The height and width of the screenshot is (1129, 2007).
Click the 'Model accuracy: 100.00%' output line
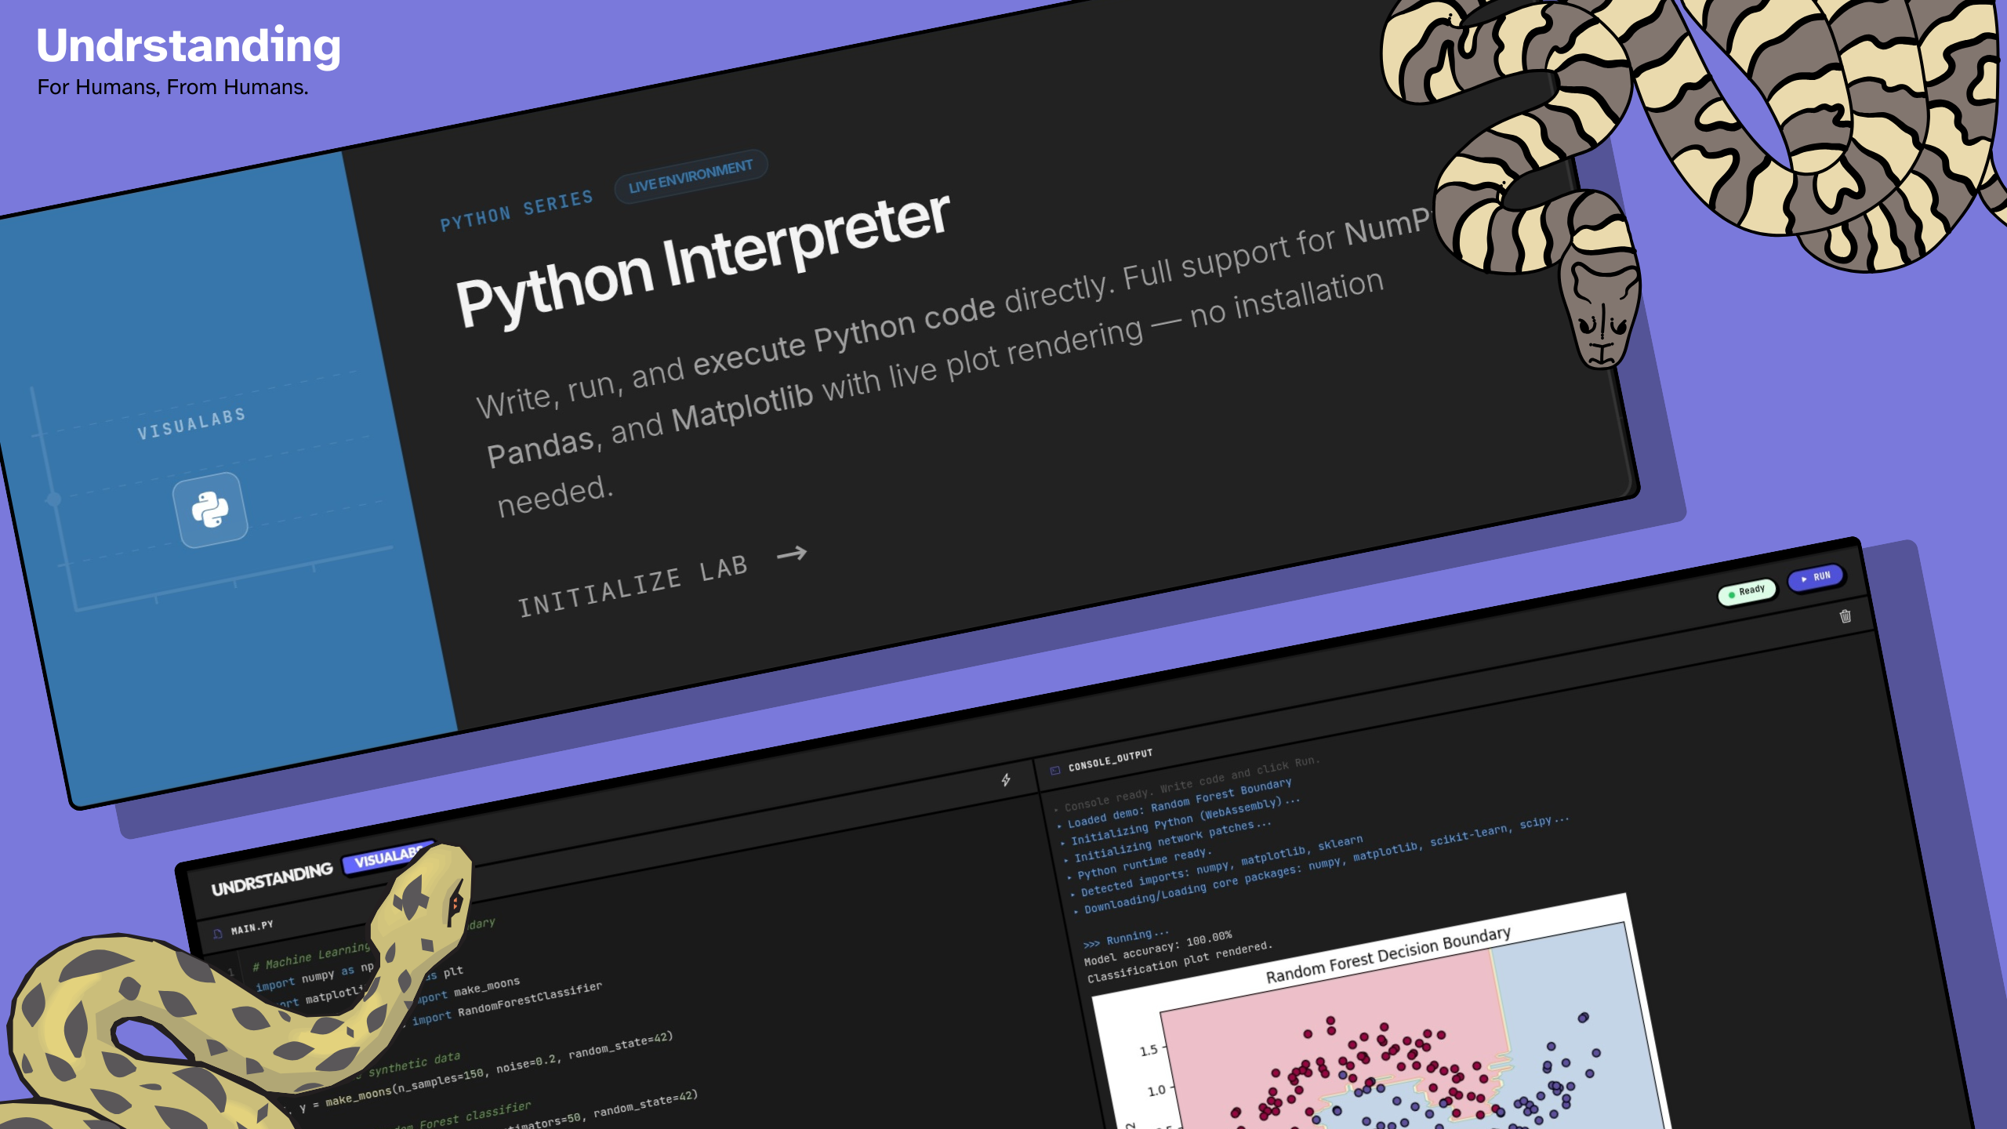pos(1158,949)
